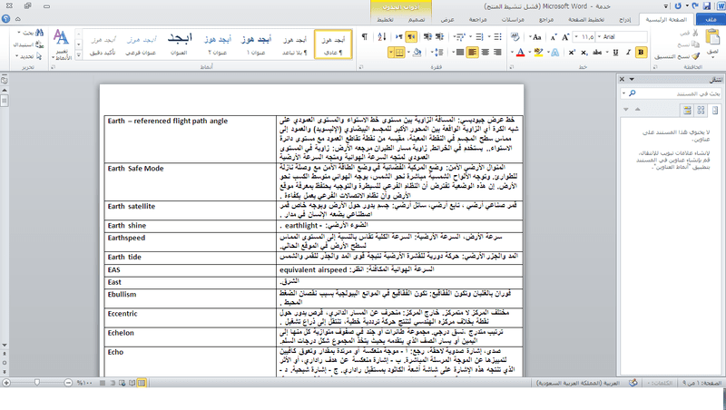Screen dimensions: 726x410
Task: Open the Select (تحديد) dropdown
Action: [x=29, y=56]
